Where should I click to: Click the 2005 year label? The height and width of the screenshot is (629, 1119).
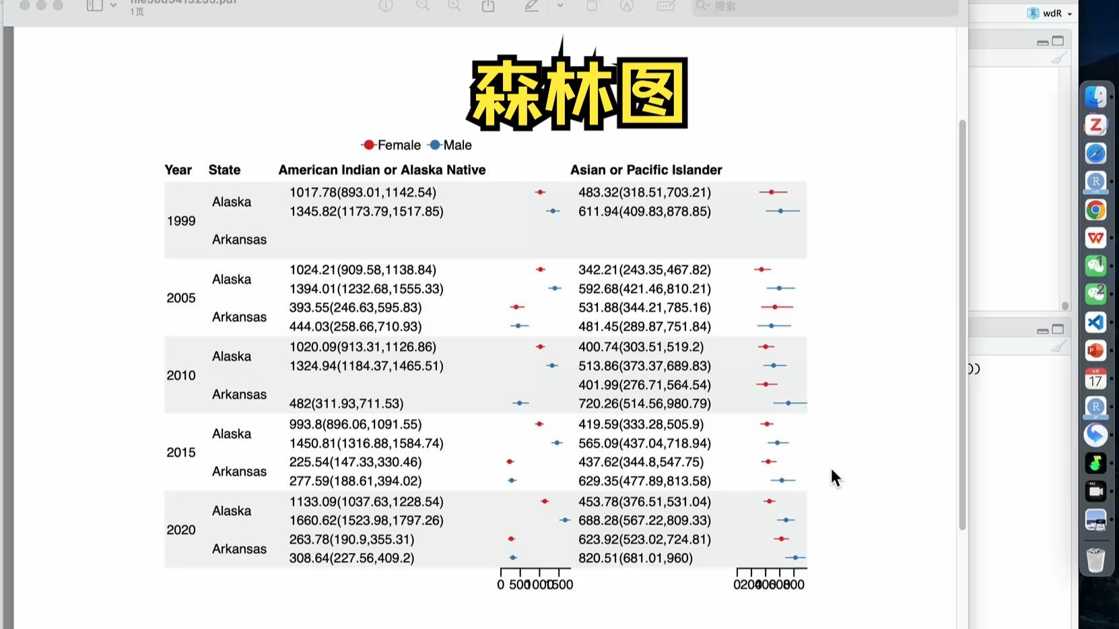tap(181, 298)
